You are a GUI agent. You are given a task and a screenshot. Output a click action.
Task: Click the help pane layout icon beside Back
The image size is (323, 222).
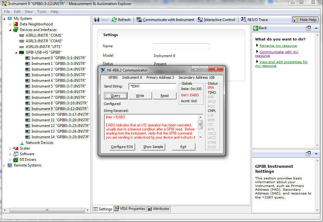coord(308,28)
